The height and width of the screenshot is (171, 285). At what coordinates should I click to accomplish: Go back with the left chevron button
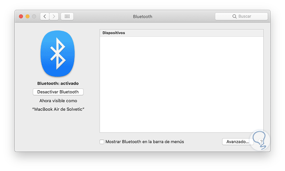pyautogui.click(x=45, y=16)
